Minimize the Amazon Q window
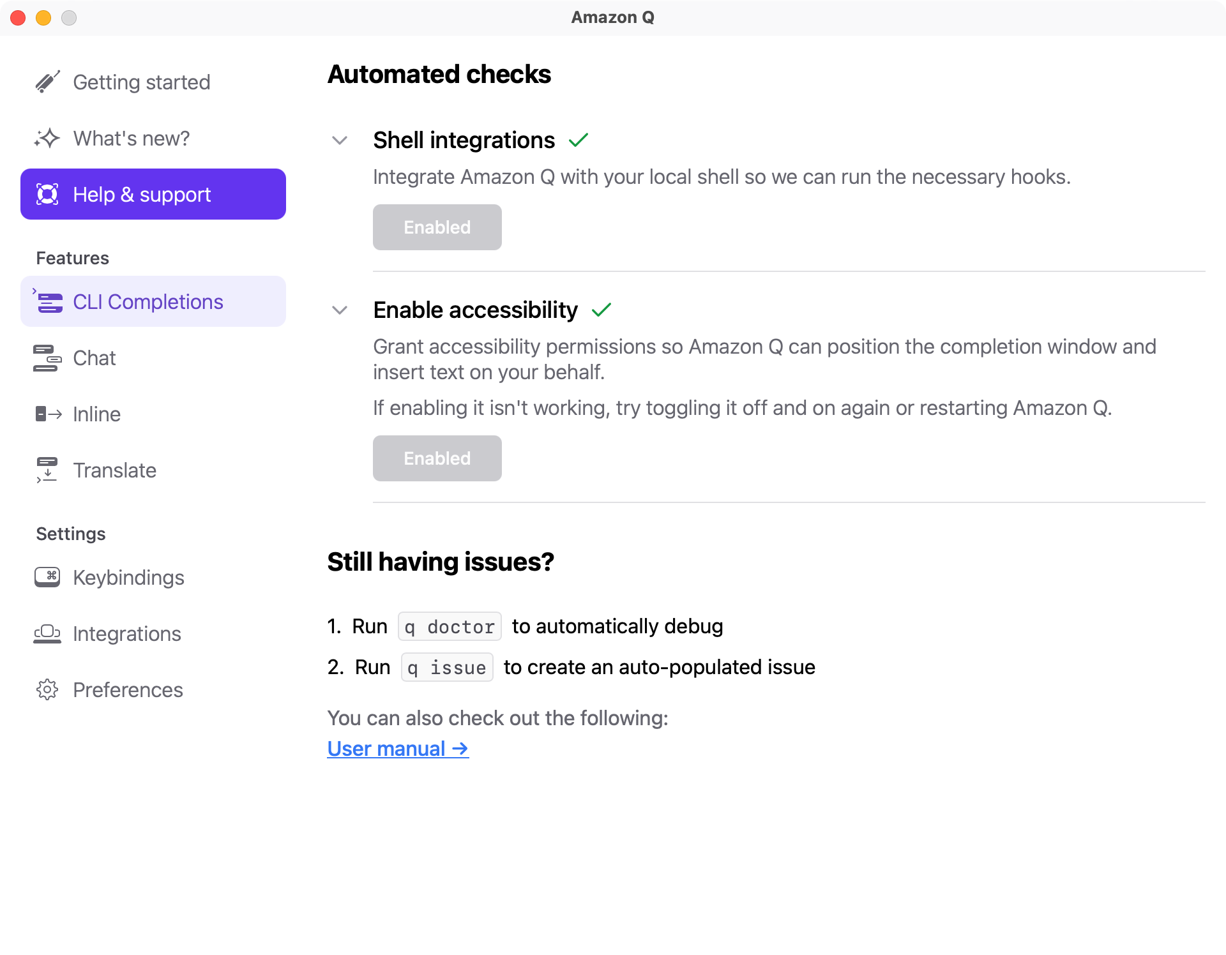Screen dimensions: 1226x955 (43, 18)
